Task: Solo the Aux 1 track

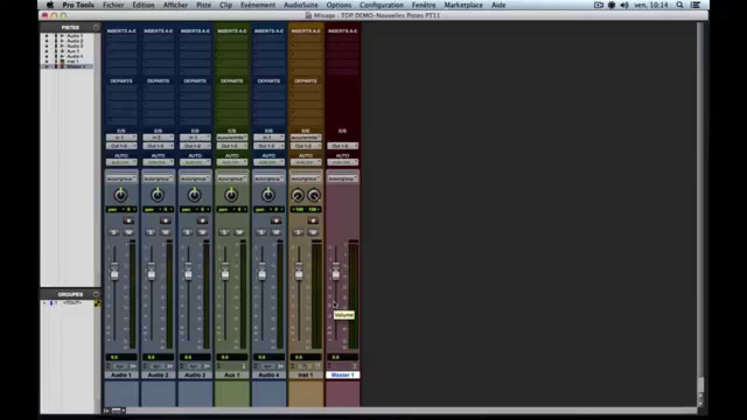Action: point(224,232)
